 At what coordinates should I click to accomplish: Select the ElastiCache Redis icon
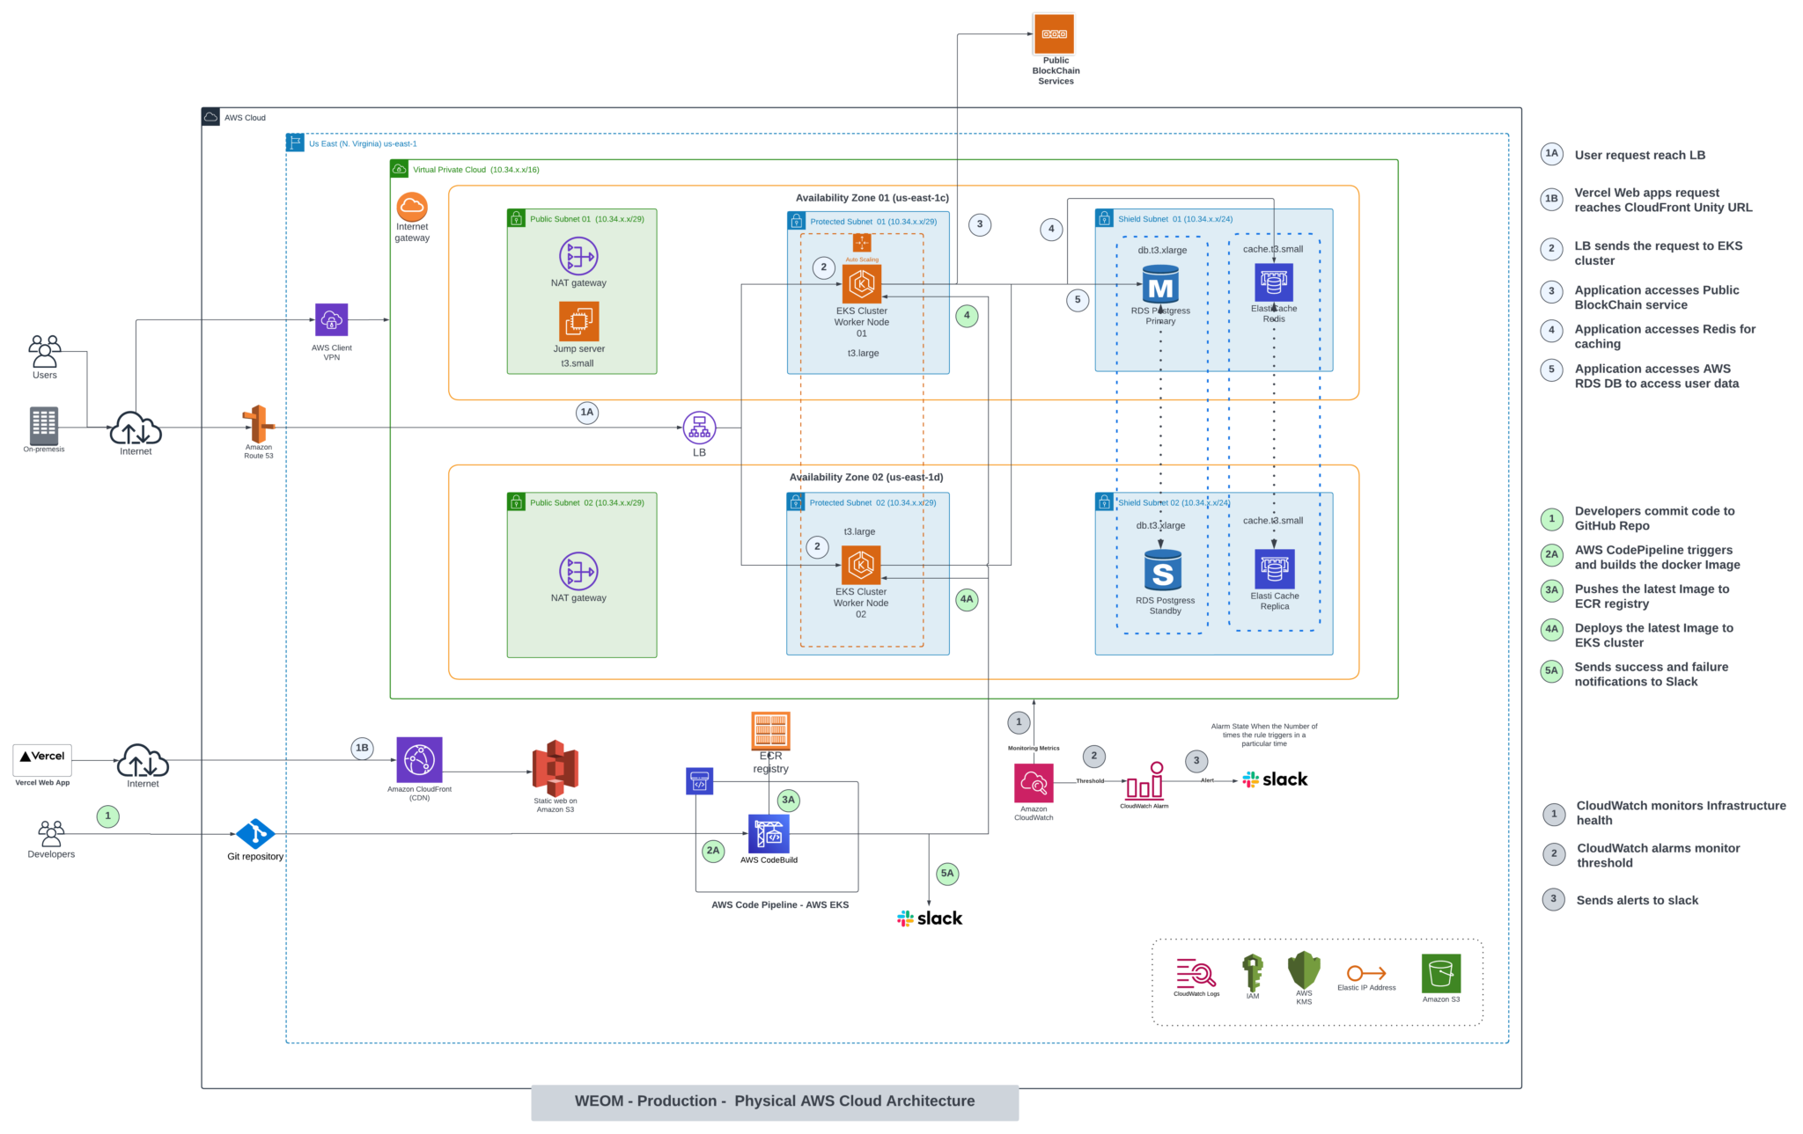[x=1274, y=282]
